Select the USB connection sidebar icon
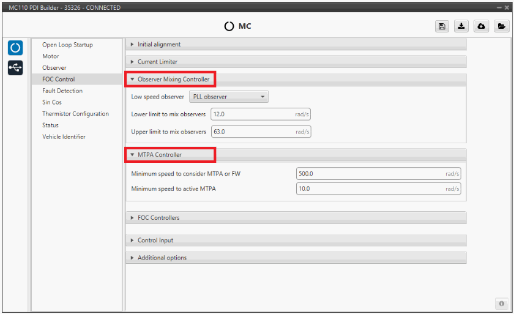Image resolution: width=514 pixels, height=314 pixels. (15, 67)
